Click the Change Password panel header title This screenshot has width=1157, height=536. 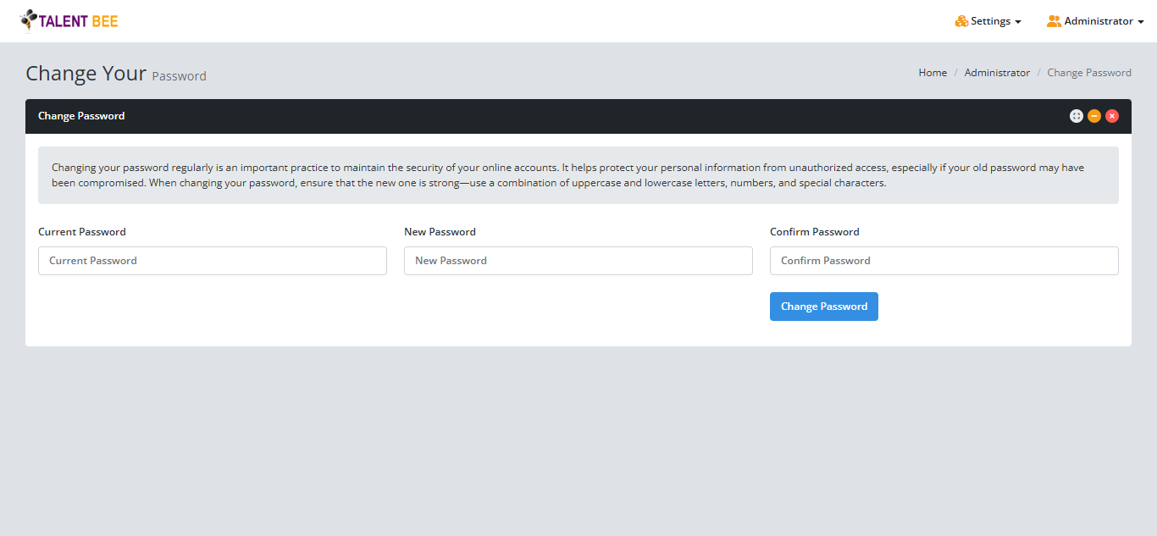click(x=81, y=116)
